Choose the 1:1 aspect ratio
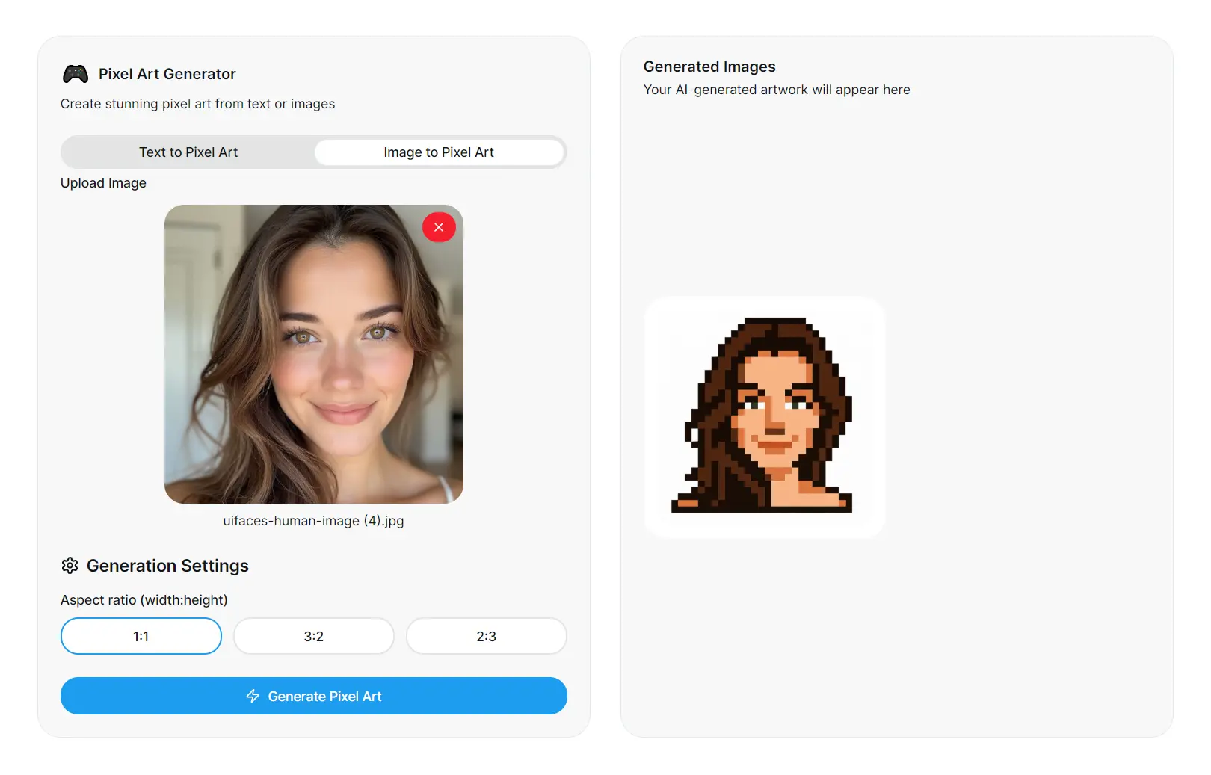The height and width of the screenshot is (775, 1211). 141,636
